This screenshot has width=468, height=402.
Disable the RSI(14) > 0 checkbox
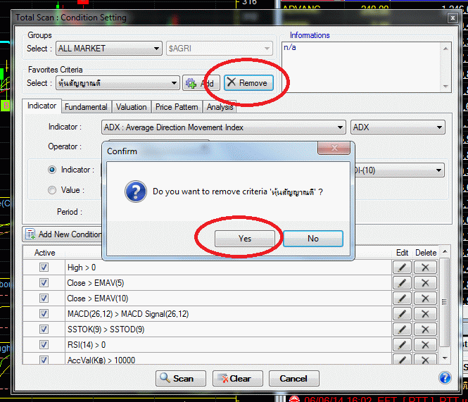(x=44, y=345)
